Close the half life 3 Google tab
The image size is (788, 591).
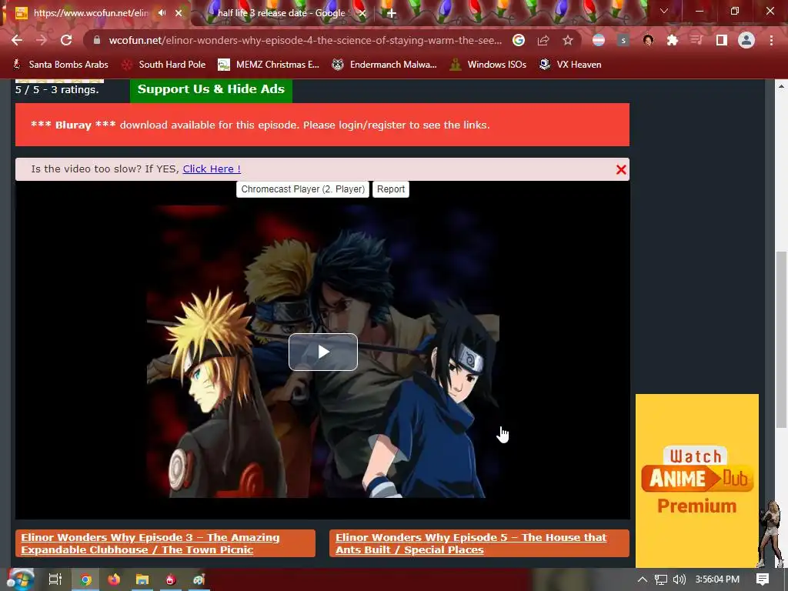tap(362, 13)
